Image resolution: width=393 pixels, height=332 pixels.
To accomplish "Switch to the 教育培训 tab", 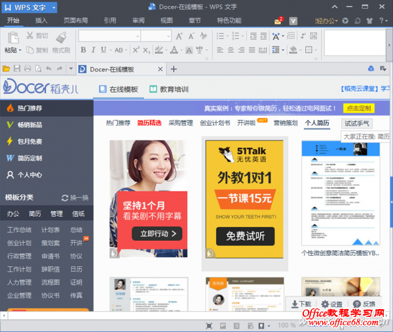I will tap(169, 89).
